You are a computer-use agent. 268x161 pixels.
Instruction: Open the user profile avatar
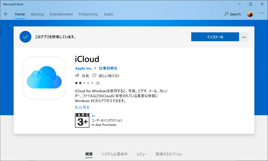pos(250,14)
